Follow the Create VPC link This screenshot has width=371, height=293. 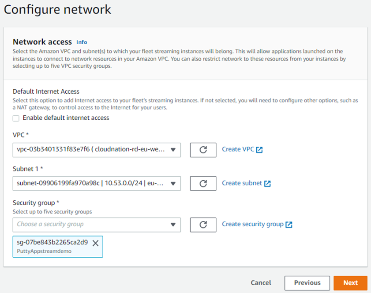click(238, 149)
